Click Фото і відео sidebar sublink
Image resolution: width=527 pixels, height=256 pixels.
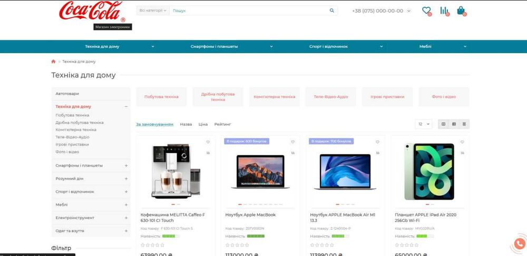point(67,152)
